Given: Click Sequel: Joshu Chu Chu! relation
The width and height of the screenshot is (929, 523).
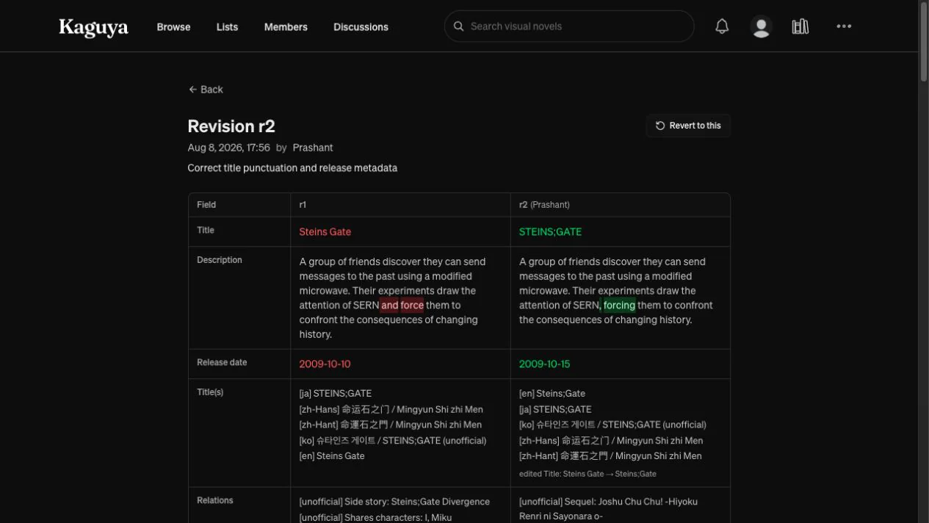Looking at the screenshot, I should [608, 509].
